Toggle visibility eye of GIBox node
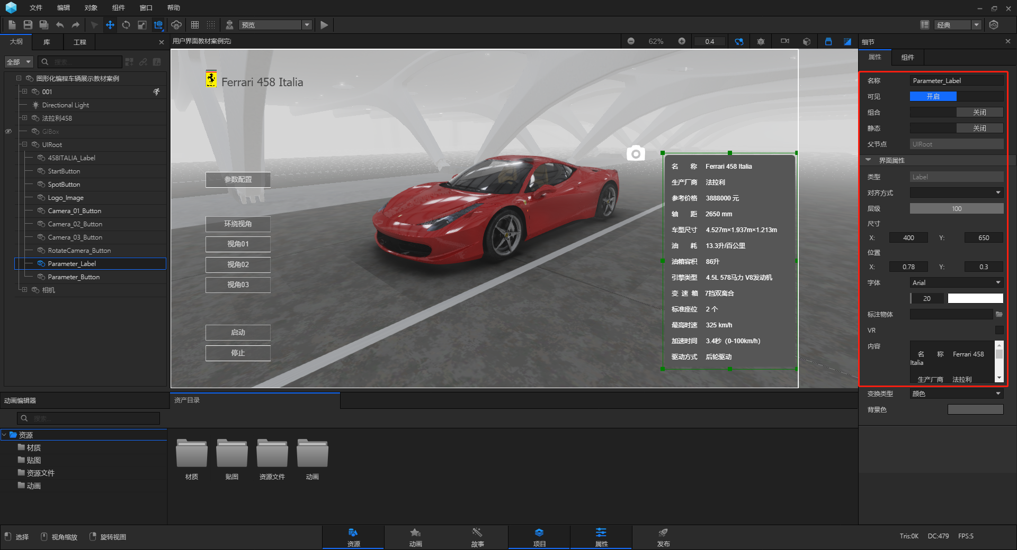This screenshot has height=550, width=1017. (8, 131)
